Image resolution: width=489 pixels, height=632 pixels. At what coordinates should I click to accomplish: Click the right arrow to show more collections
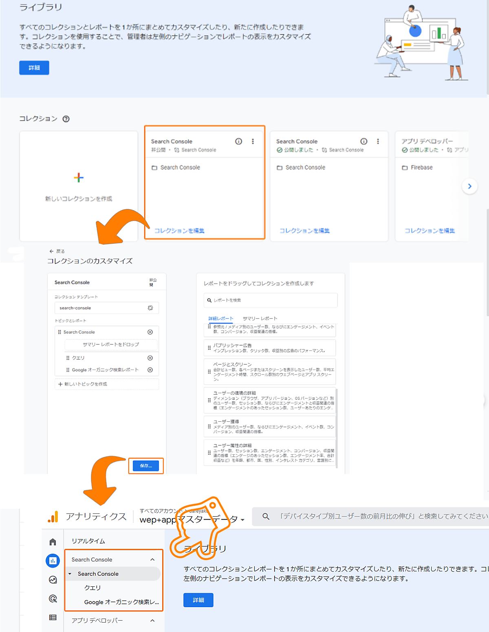click(470, 186)
